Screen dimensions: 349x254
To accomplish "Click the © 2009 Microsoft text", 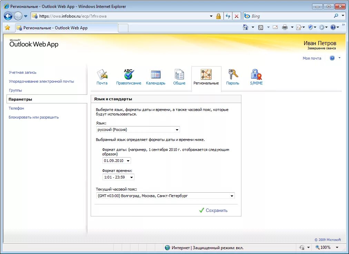I will (327, 240).
